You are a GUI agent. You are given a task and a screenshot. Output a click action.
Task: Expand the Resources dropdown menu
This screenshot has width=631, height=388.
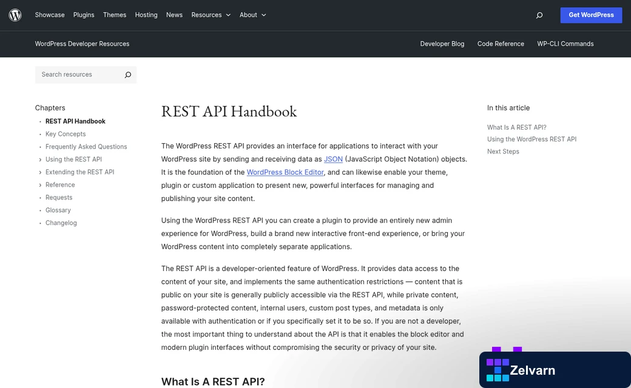tap(211, 15)
